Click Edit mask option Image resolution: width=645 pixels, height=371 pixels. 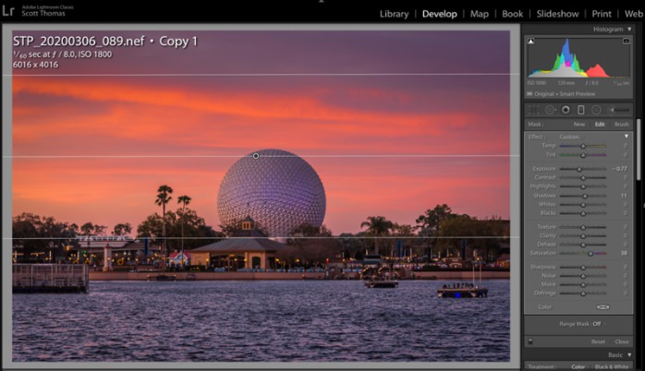click(600, 124)
